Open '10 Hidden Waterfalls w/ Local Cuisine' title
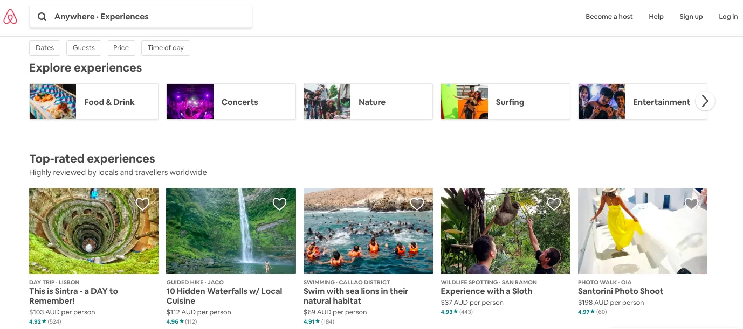Screen dimensions: 743x329 point(224,296)
